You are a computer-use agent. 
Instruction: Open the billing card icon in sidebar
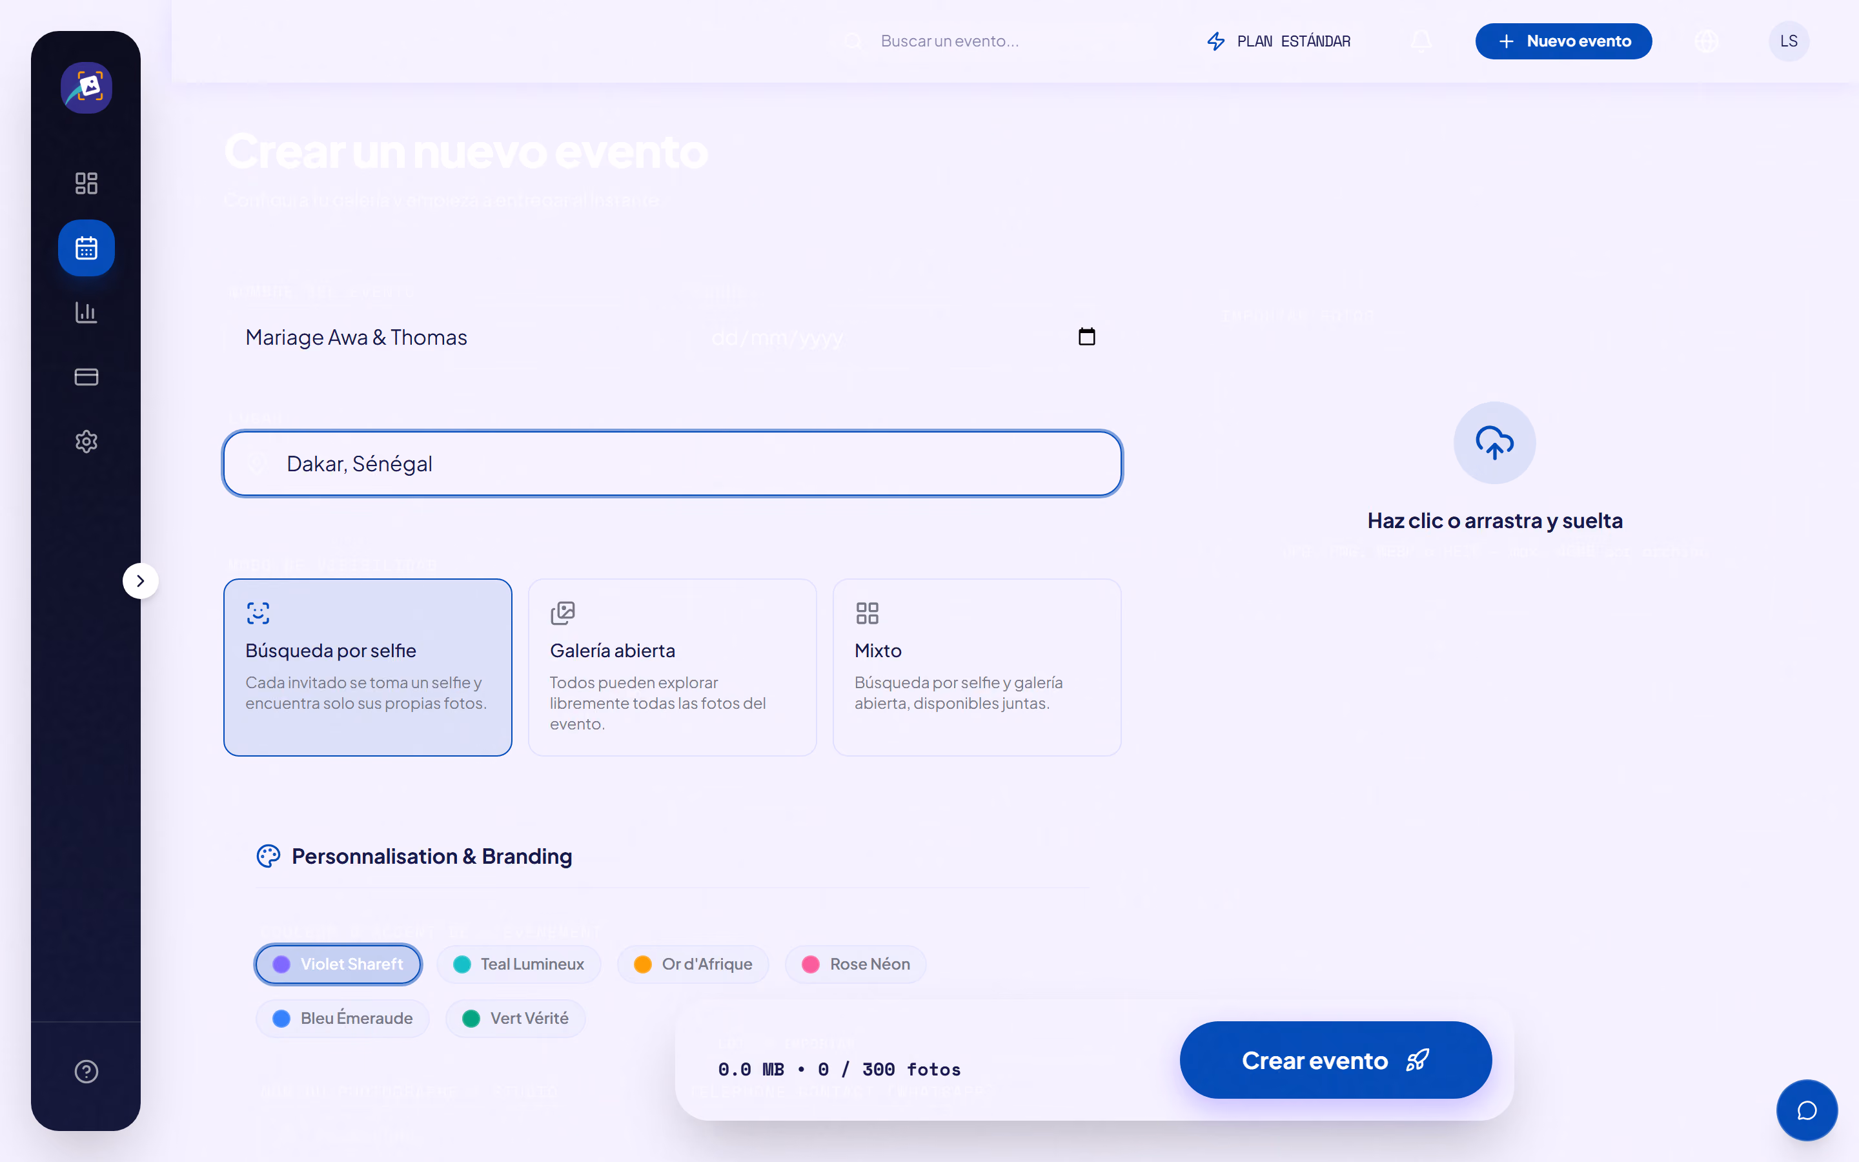tap(86, 376)
